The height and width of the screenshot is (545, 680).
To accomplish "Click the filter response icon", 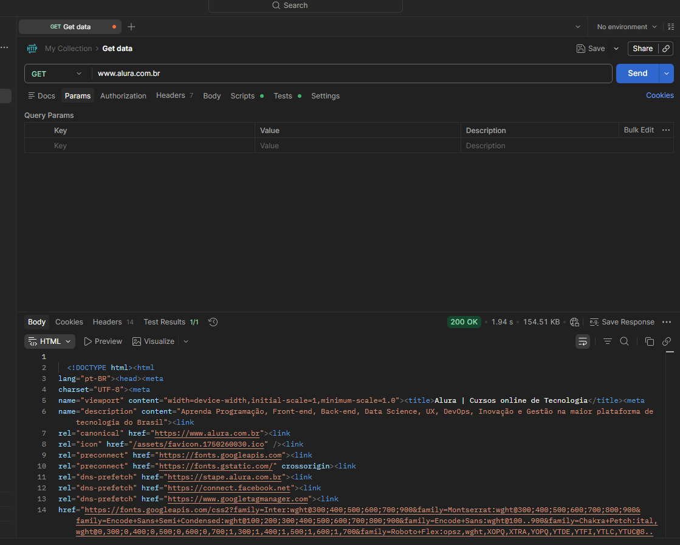I will coord(607,341).
